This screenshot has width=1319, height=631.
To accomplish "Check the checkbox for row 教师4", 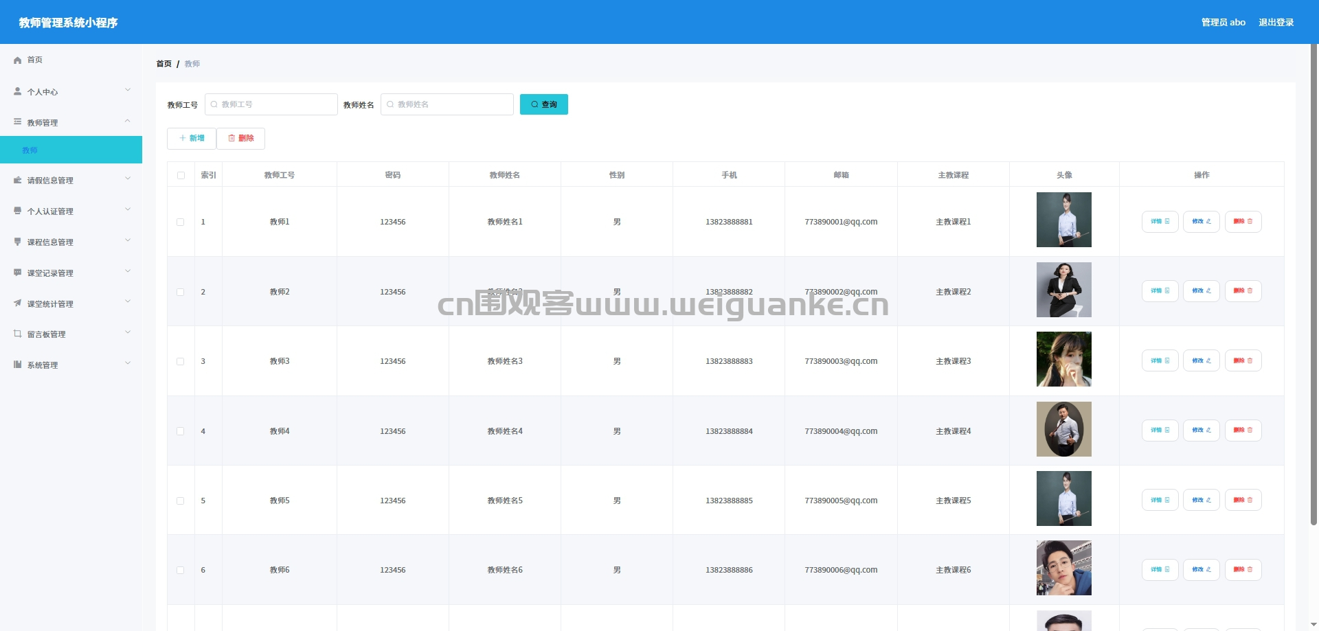I will [x=181, y=431].
